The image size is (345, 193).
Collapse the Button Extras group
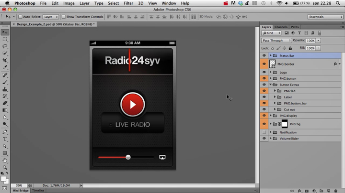click(x=270, y=85)
